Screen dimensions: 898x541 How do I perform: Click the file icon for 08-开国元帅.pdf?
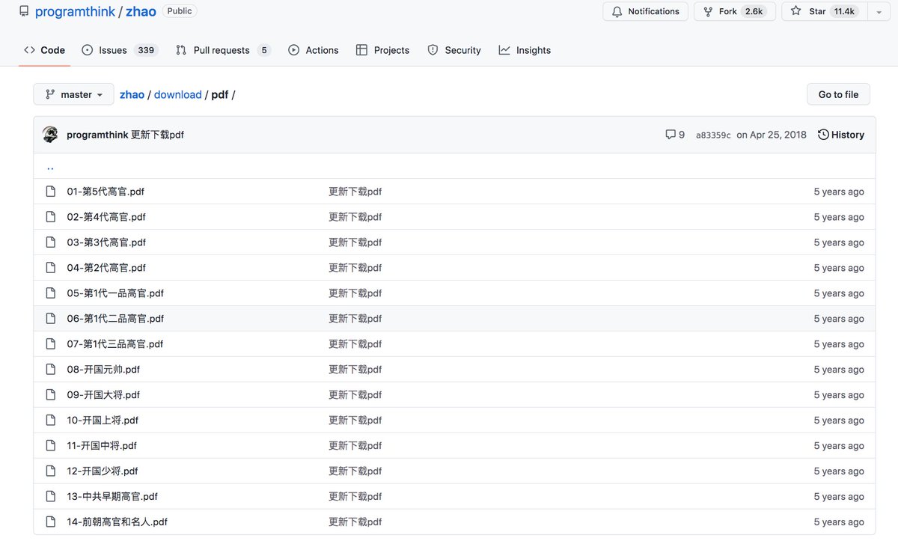[x=51, y=370]
